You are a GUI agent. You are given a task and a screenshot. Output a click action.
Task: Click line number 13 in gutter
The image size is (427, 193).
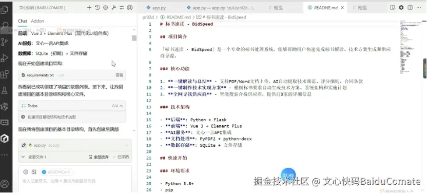149,107
